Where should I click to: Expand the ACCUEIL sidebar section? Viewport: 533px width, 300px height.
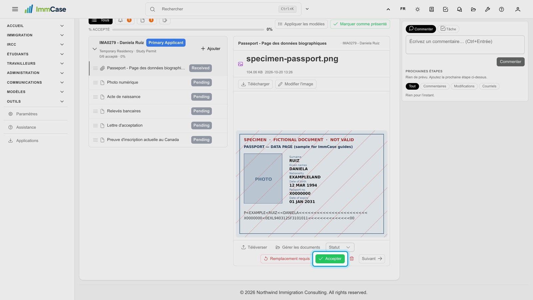click(35, 26)
